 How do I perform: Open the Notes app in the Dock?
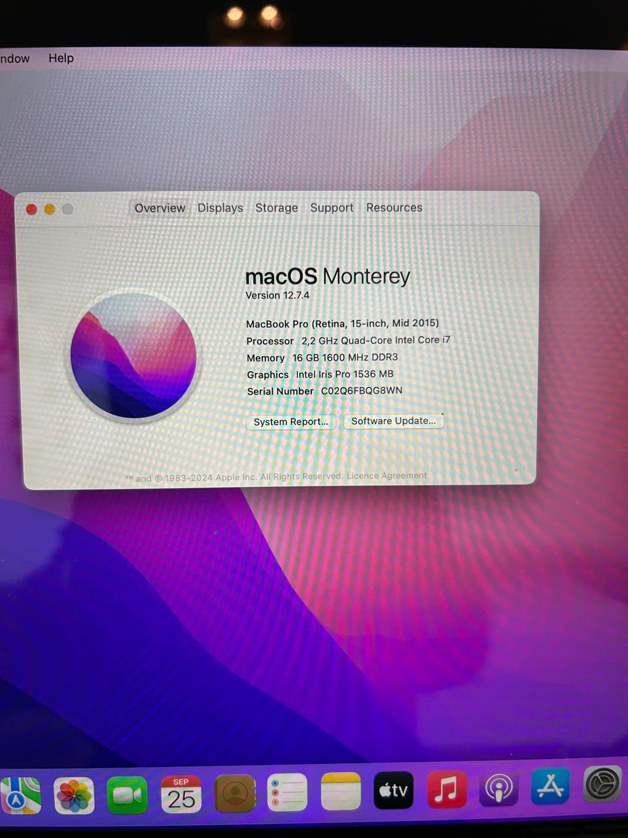click(x=341, y=792)
